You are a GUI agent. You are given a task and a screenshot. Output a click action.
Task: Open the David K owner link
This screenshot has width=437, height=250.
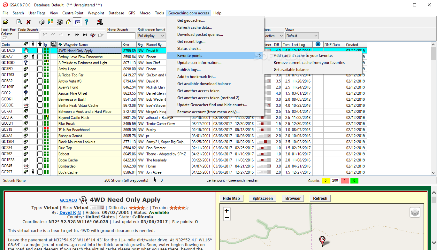click(68, 212)
